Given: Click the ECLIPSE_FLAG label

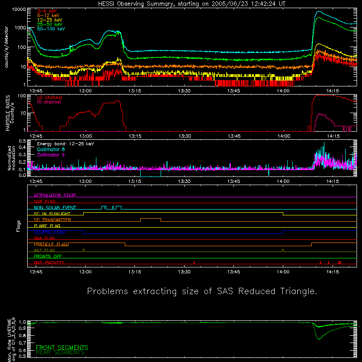Looking at the screenshot, I should (x=49, y=232).
